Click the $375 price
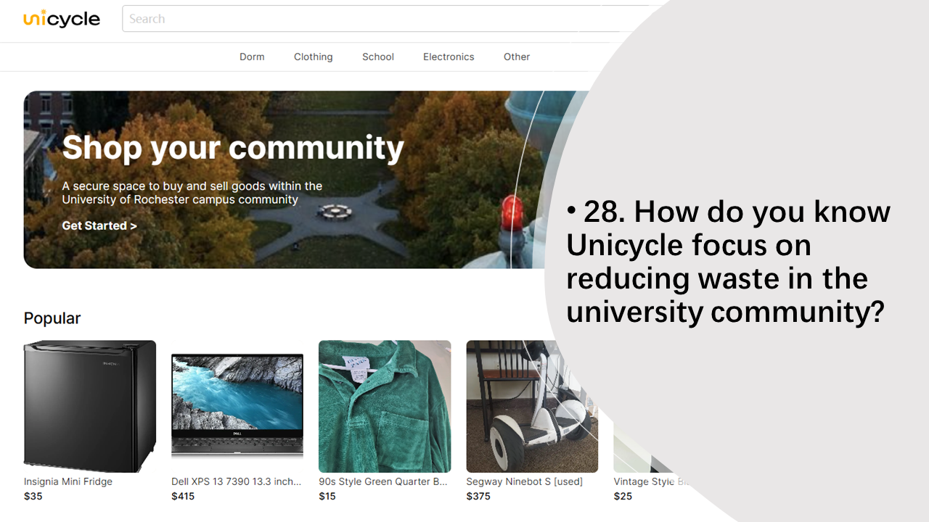Image resolution: width=929 pixels, height=522 pixels. pos(478,497)
